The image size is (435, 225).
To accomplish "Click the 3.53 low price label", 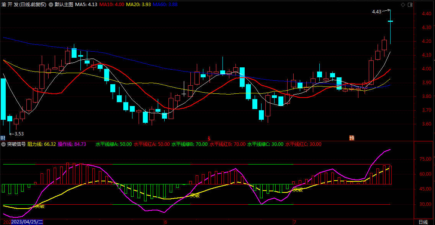I will (x=19, y=134).
